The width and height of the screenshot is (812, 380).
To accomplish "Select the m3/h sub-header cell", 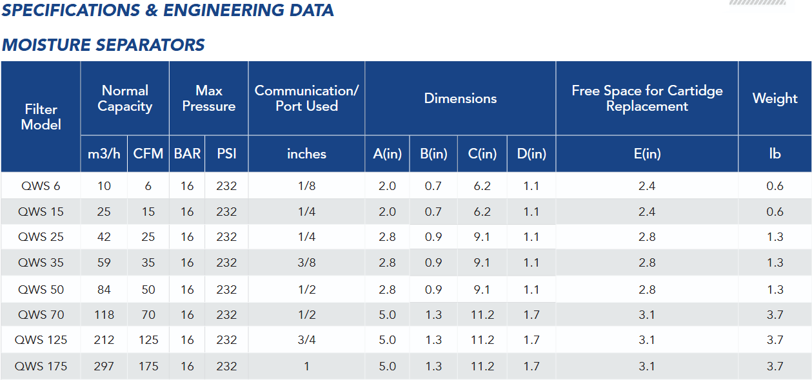I will 104,154.
